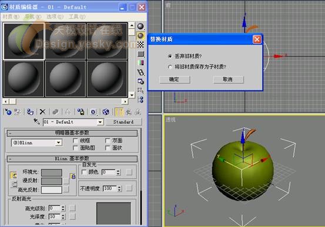
Task: Click Go Forward to Sibling icon
Action: coord(138,112)
